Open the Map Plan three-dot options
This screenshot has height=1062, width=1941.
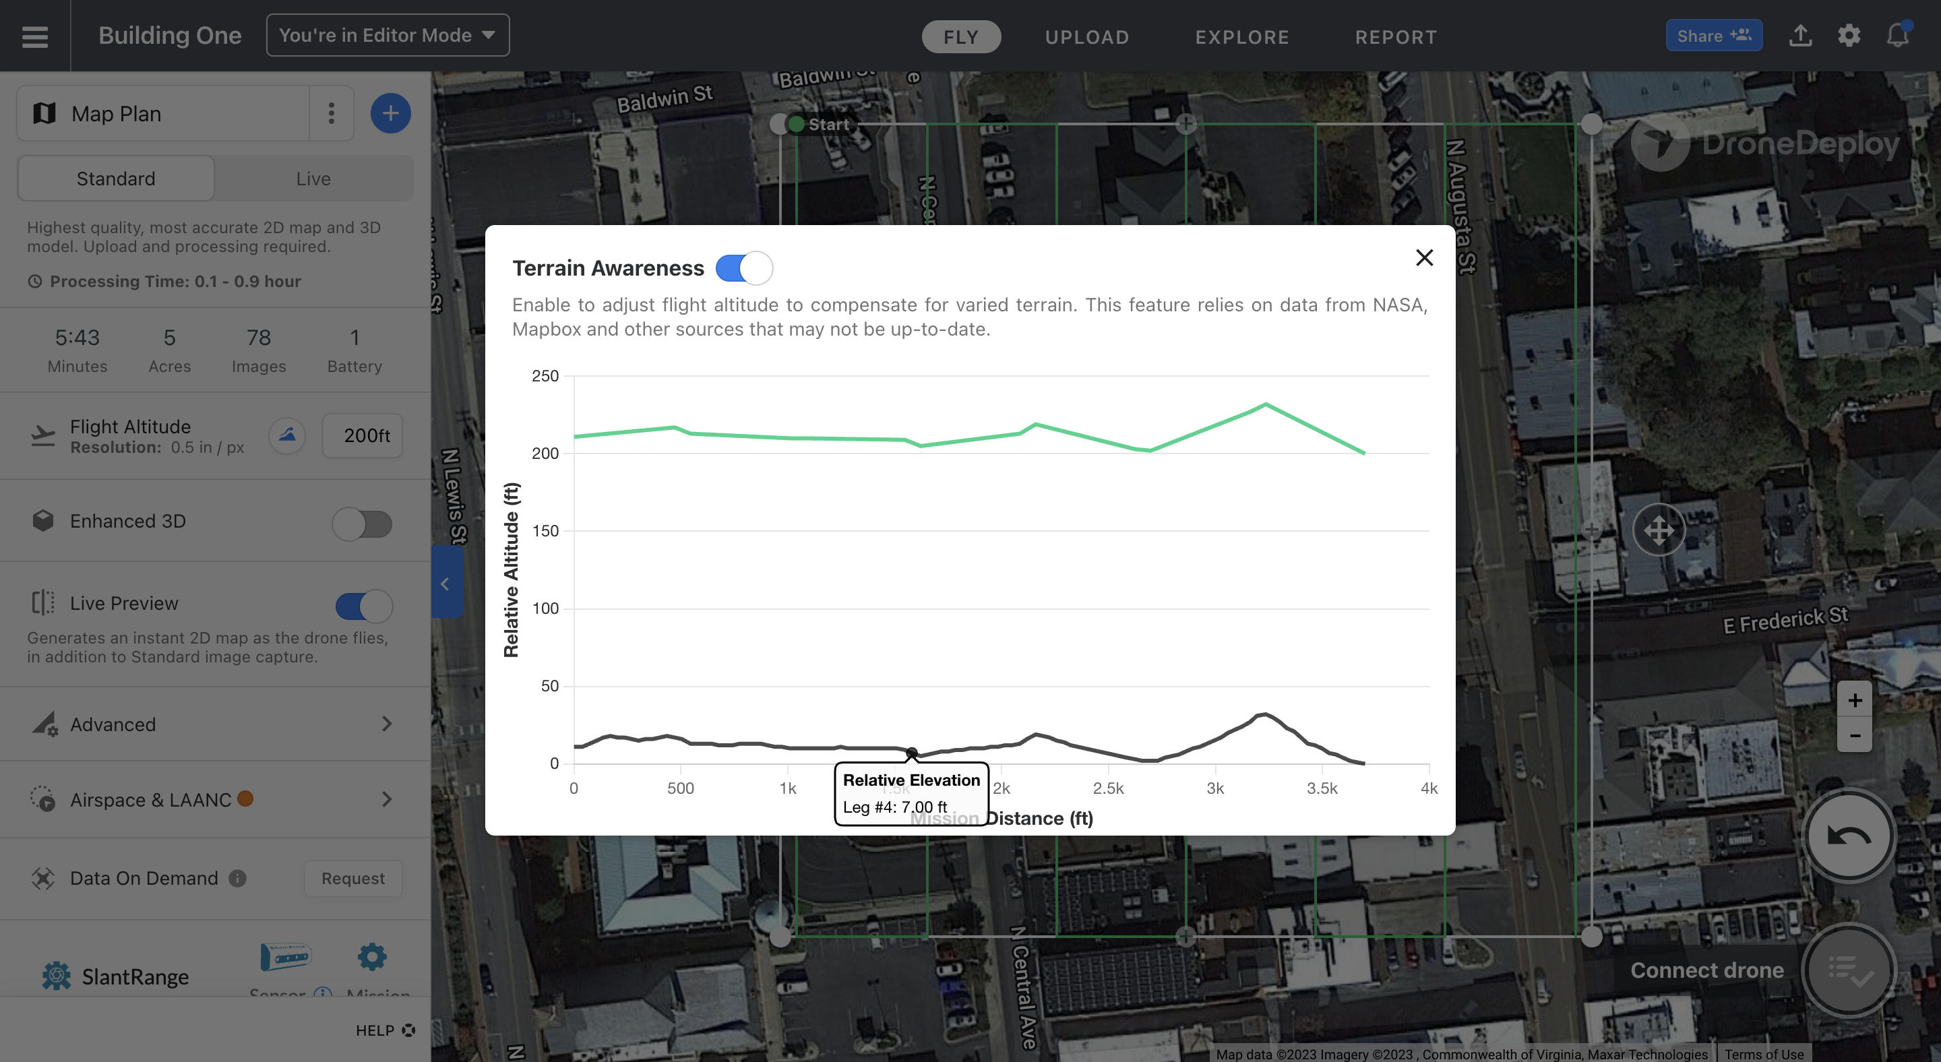tap(331, 114)
